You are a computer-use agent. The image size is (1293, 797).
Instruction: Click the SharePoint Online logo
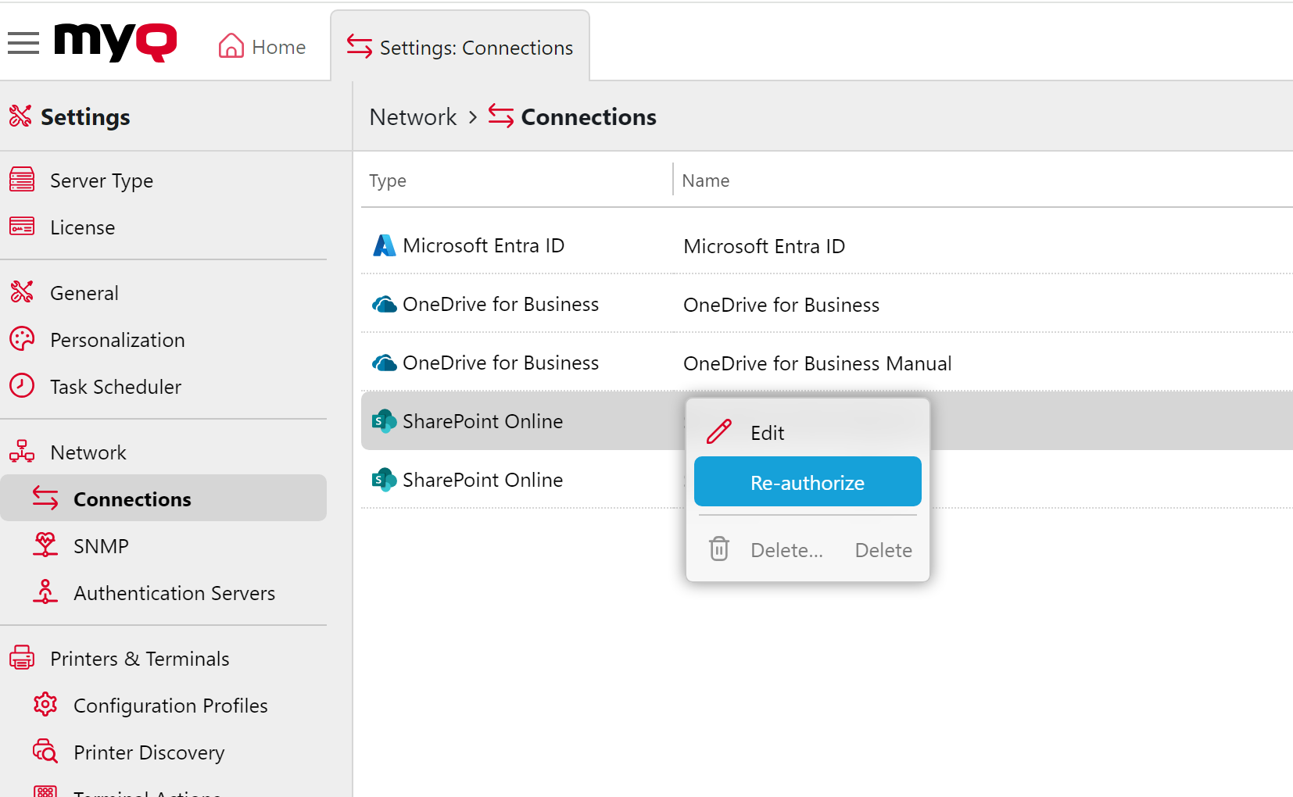tap(384, 420)
